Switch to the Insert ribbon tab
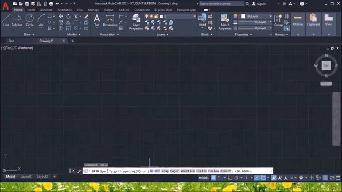The image size is (342, 192). pyautogui.click(x=31, y=10)
